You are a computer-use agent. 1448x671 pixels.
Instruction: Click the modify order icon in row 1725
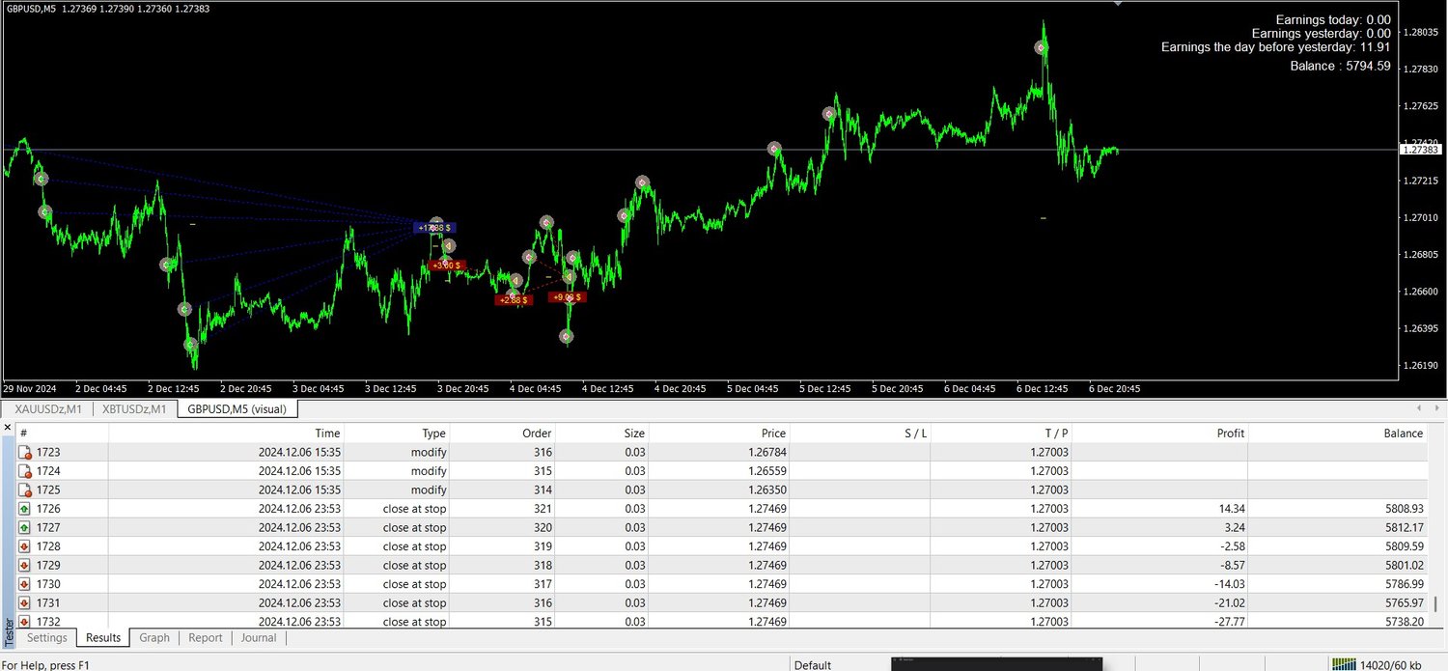click(x=25, y=489)
